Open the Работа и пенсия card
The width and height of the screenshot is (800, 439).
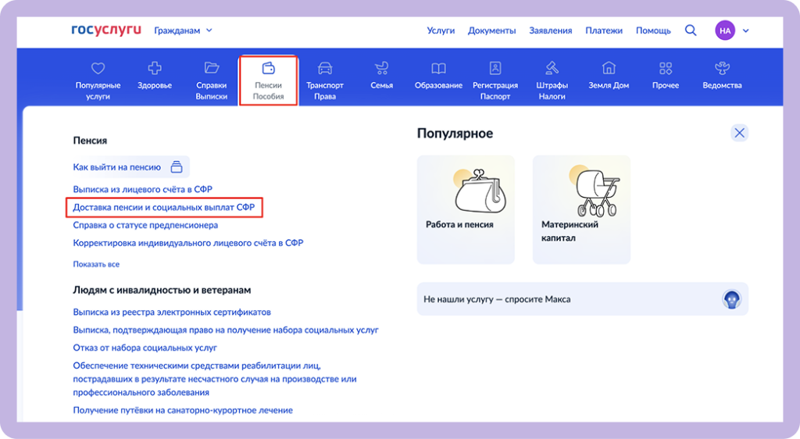pos(466,209)
